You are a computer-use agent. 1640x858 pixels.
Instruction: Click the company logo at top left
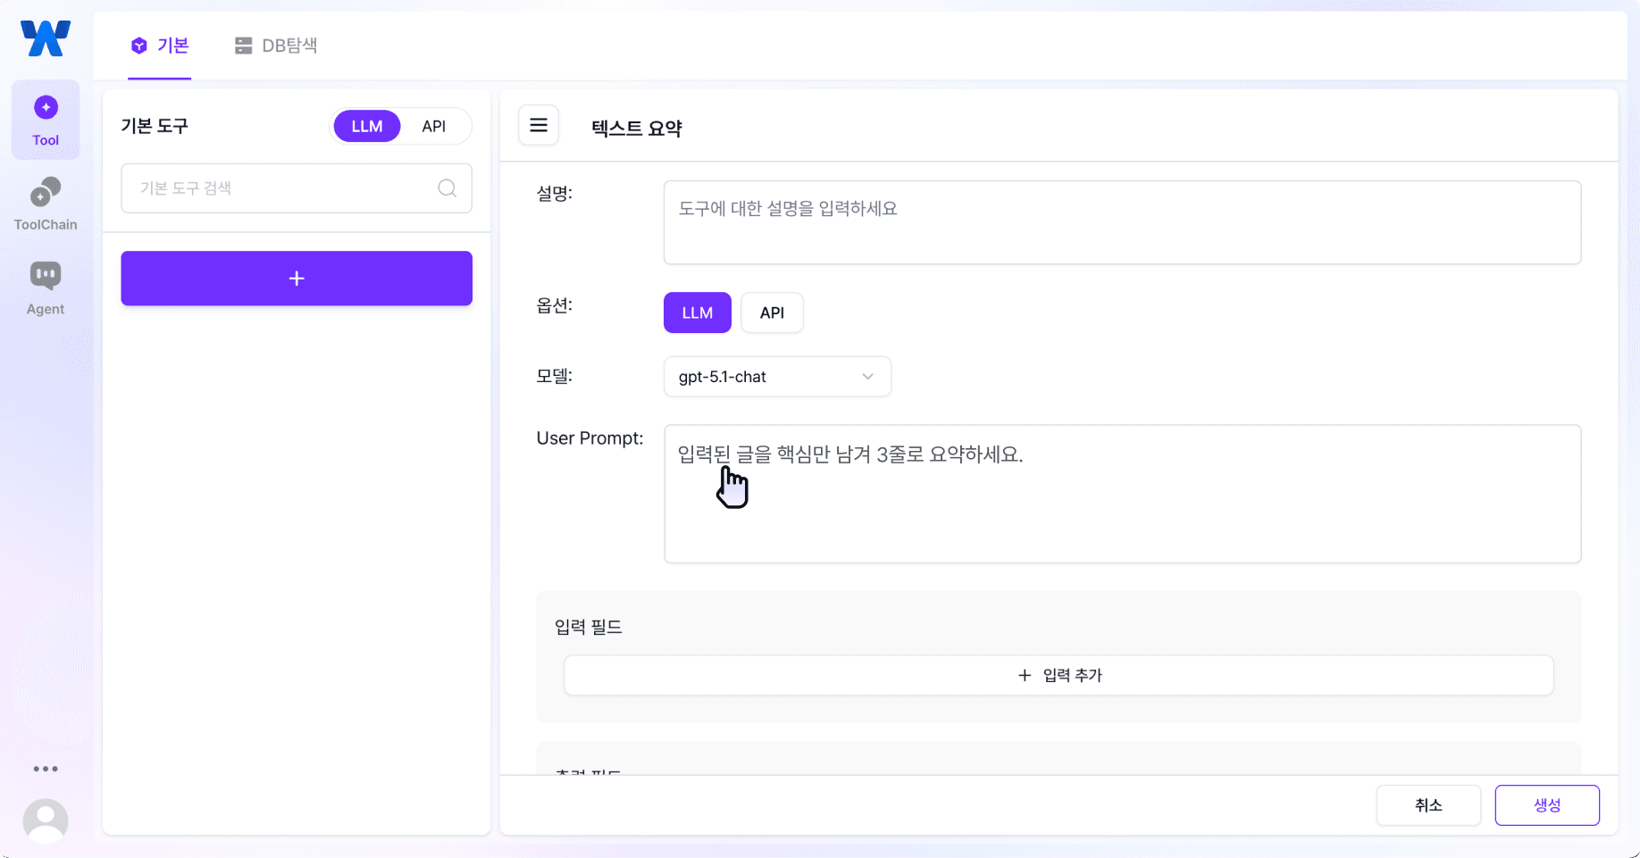click(x=45, y=38)
